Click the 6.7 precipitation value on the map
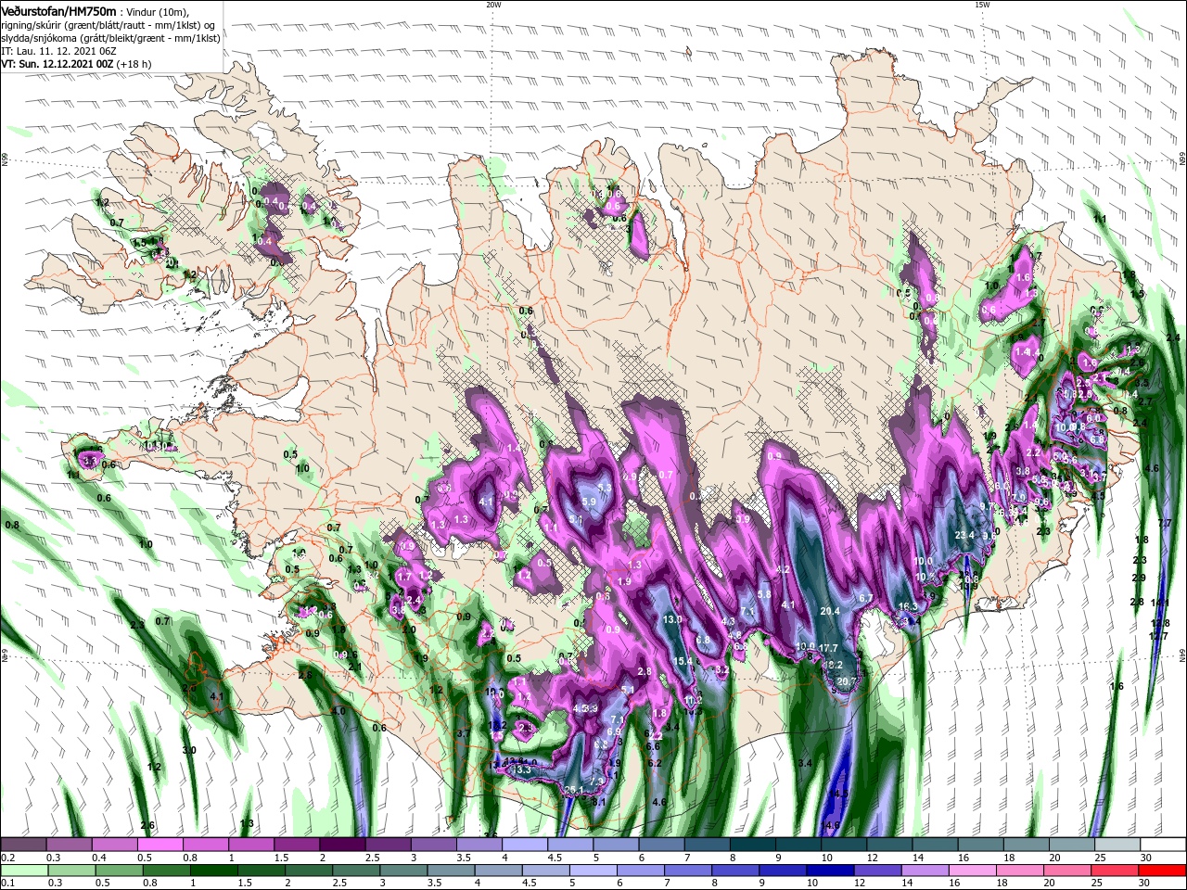 coord(865,598)
